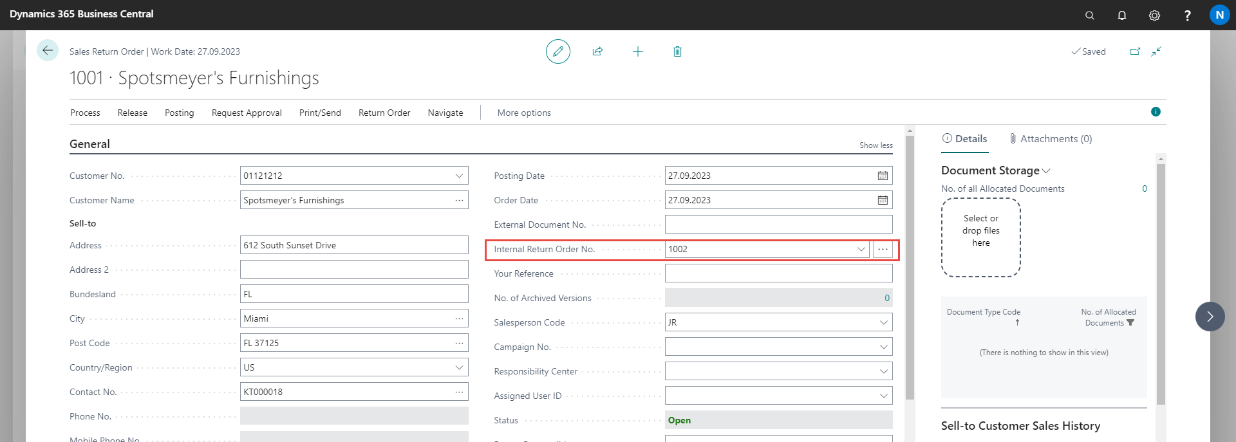Image resolution: width=1236 pixels, height=442 pixels.
Task: Open page in new window icon
Action: [1135, 51]
